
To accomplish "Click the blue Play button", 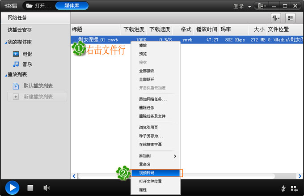I will tap(12, 187).
